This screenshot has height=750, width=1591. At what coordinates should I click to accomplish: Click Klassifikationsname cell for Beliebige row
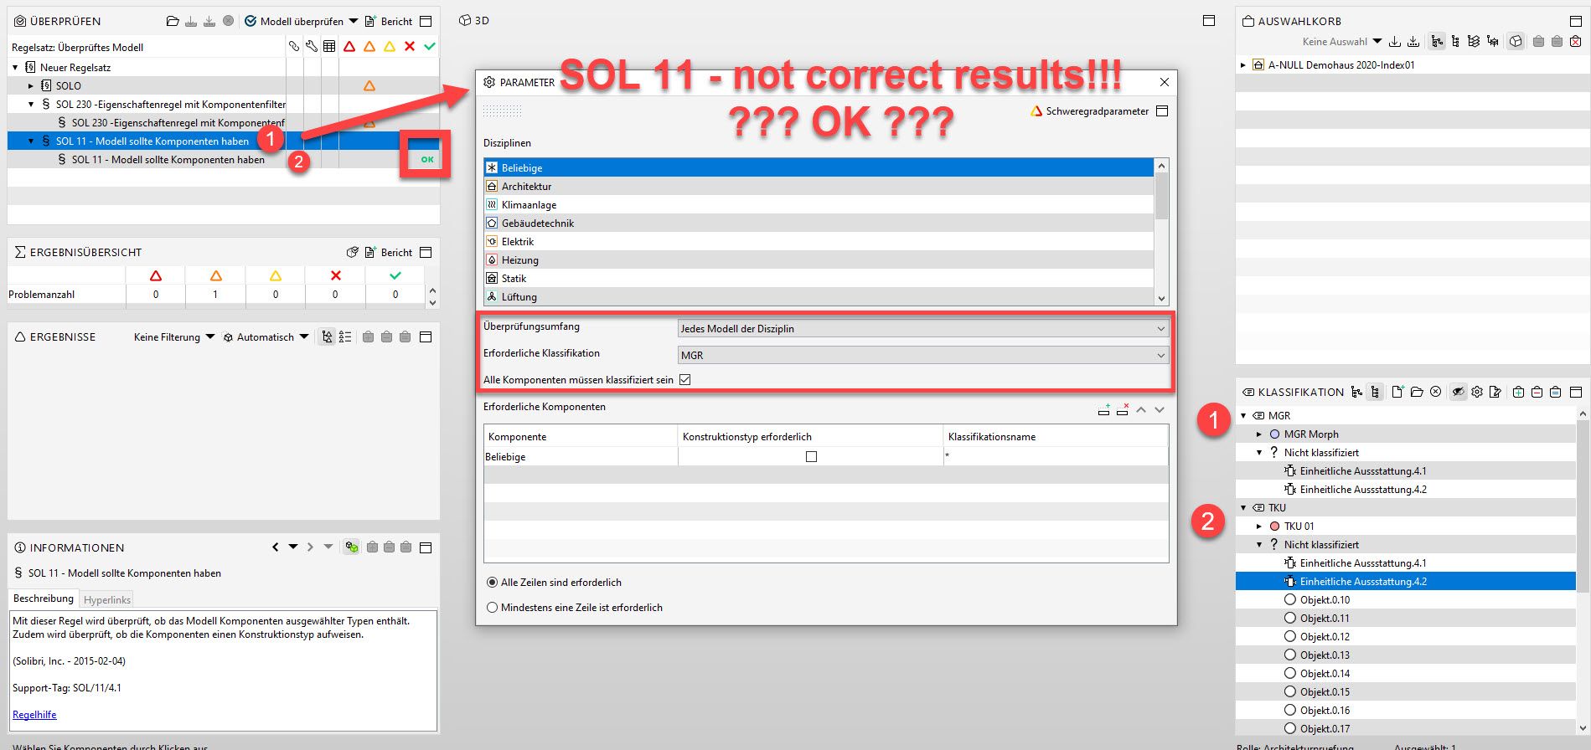[1056, 456]
